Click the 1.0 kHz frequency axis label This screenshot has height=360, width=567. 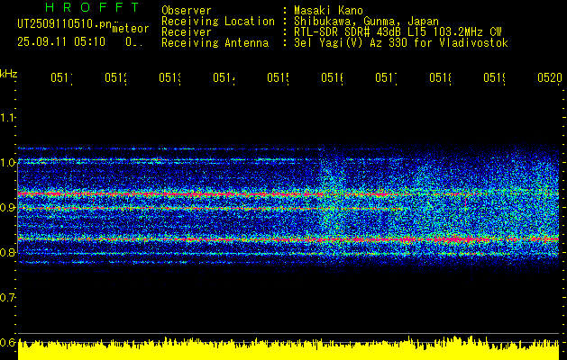tap(7, 162)
